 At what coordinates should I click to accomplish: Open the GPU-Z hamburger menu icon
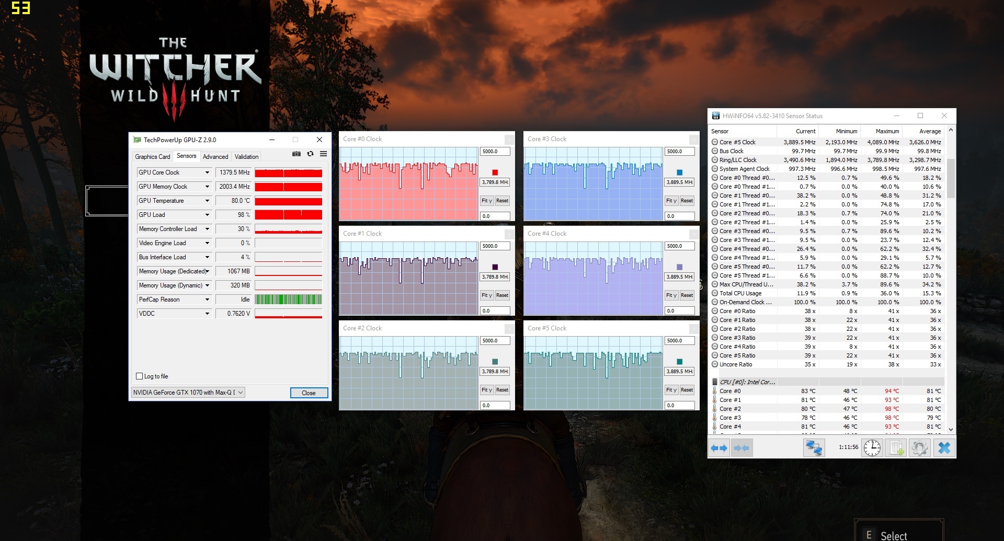pyautogui.click(x=323, y=154)
